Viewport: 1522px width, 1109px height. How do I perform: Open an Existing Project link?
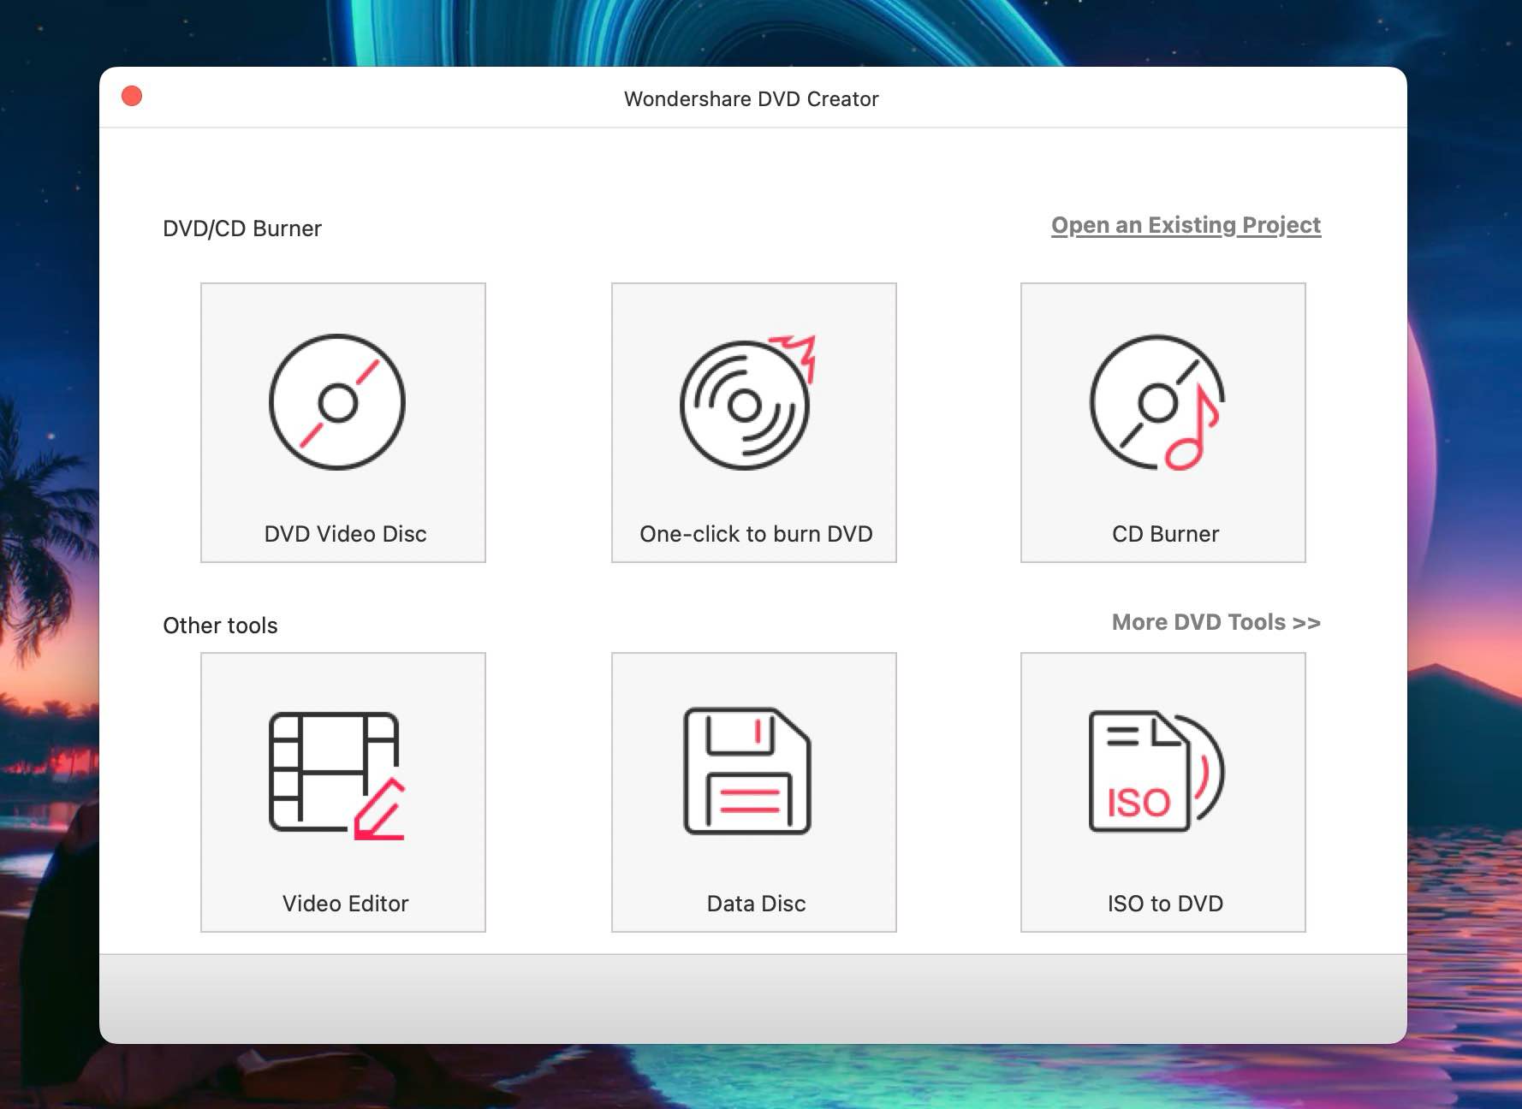[x=1186, y=225]
